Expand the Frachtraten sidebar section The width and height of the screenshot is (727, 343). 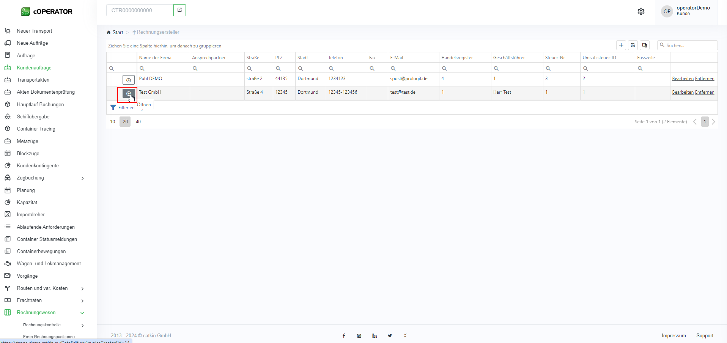pyautogui.click(x=82, y=301)
